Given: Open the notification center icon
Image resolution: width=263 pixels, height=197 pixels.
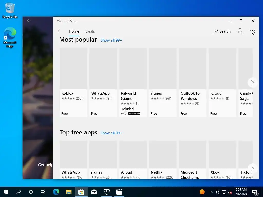Looking at the screenshot, I should click(255, 192).
